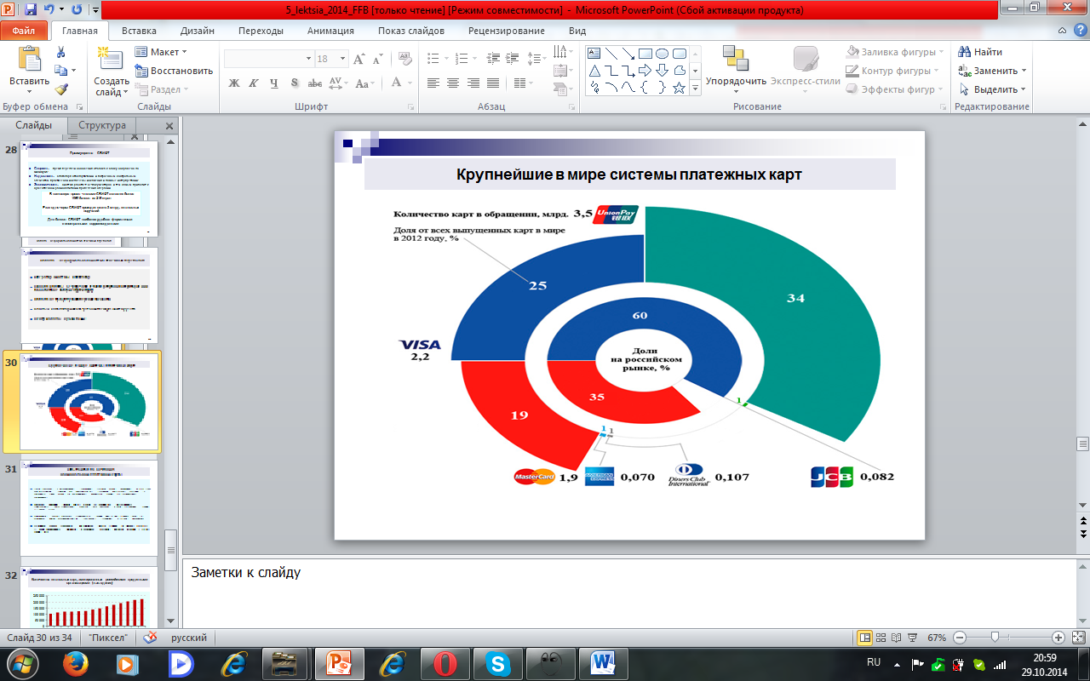The image size is (1090, 681).
Task: Click the Decrease Font Size icon
Action: tap(377, 59)
